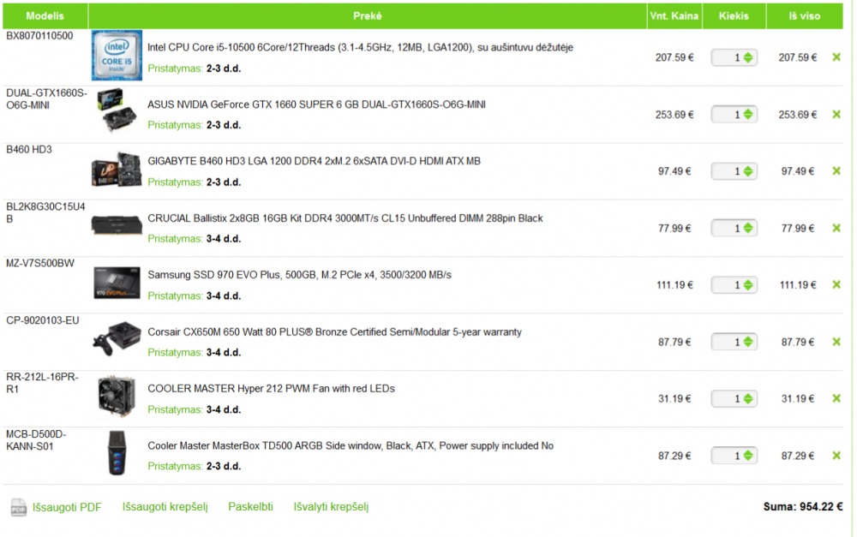Click the Kiekis column header
Viewport: 857px width, 537px height.
[734, 15]
